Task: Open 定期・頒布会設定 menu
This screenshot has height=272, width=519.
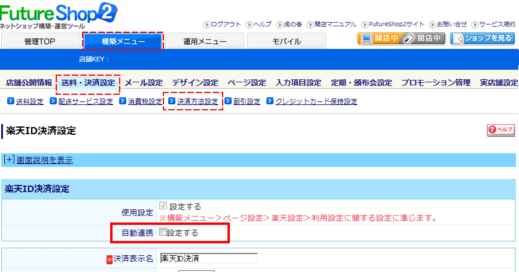Action: (362, 83)
